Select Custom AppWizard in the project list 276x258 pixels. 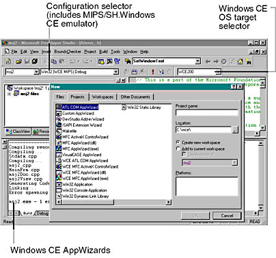point(75,113)
